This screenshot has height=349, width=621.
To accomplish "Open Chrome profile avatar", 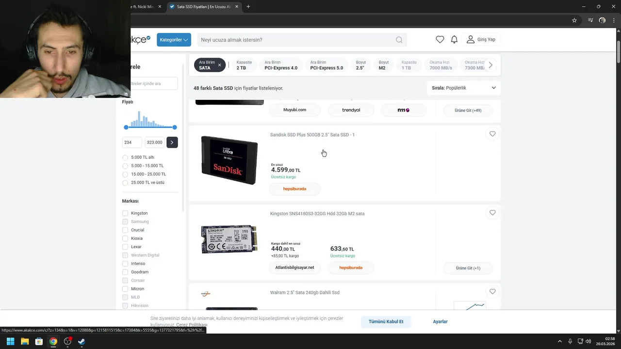I will click(602, 20).
